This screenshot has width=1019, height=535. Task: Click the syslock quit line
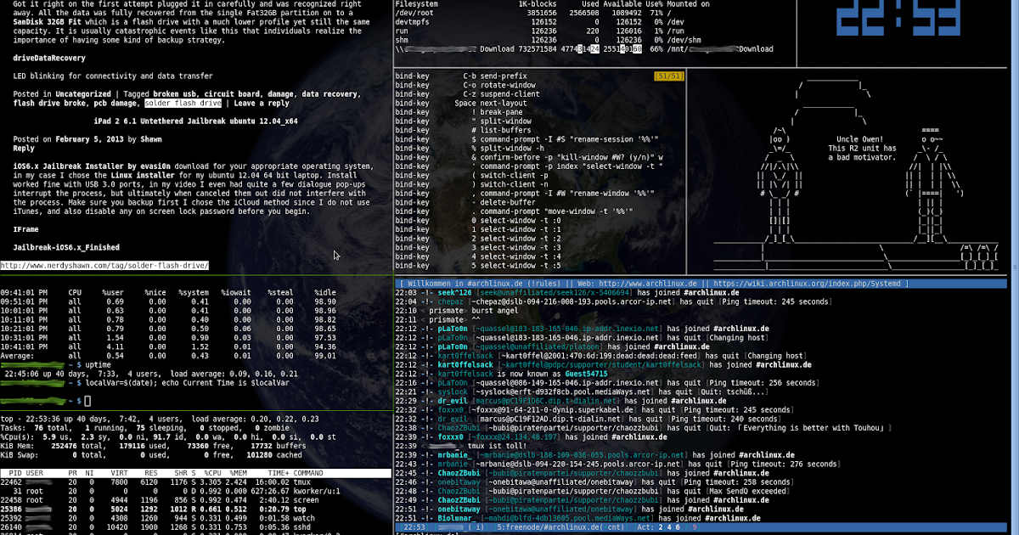pos(582,391)
